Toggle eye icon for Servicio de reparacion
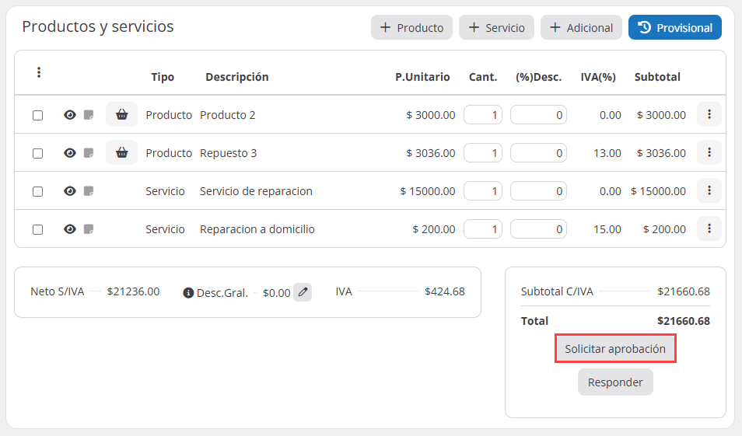Viewport: 742px width, 436px height. [70, 191]
